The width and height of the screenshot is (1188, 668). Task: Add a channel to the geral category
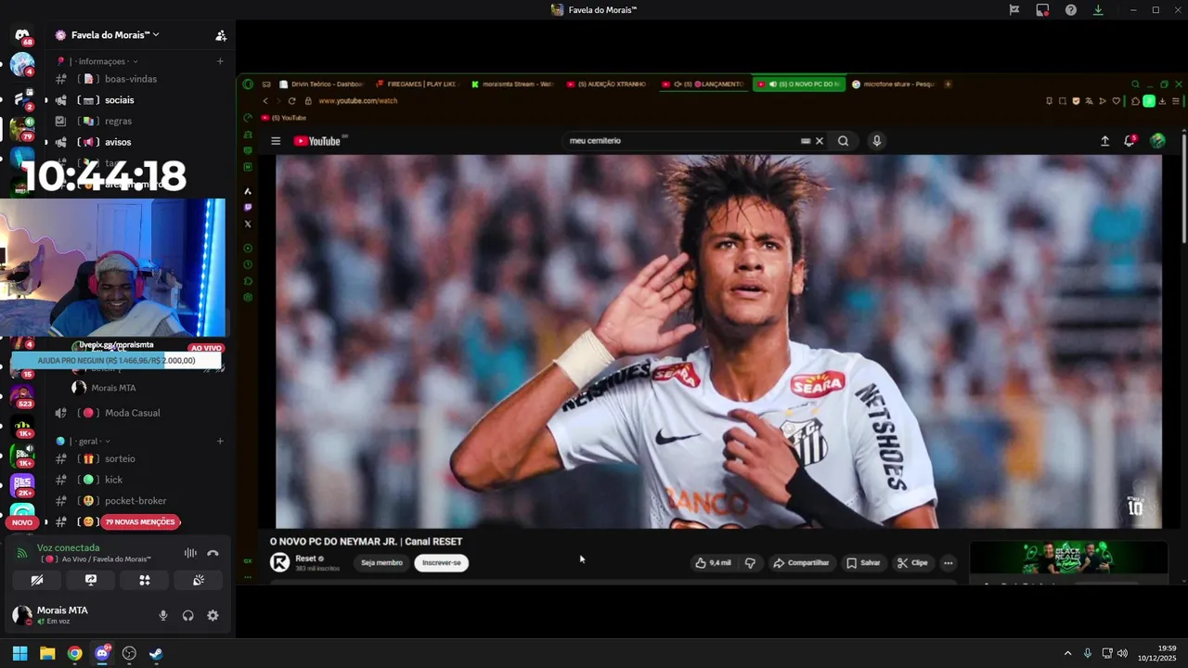click(220, 442)
